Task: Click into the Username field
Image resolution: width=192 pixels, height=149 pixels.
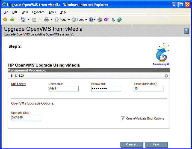Action: coord(63,89)
